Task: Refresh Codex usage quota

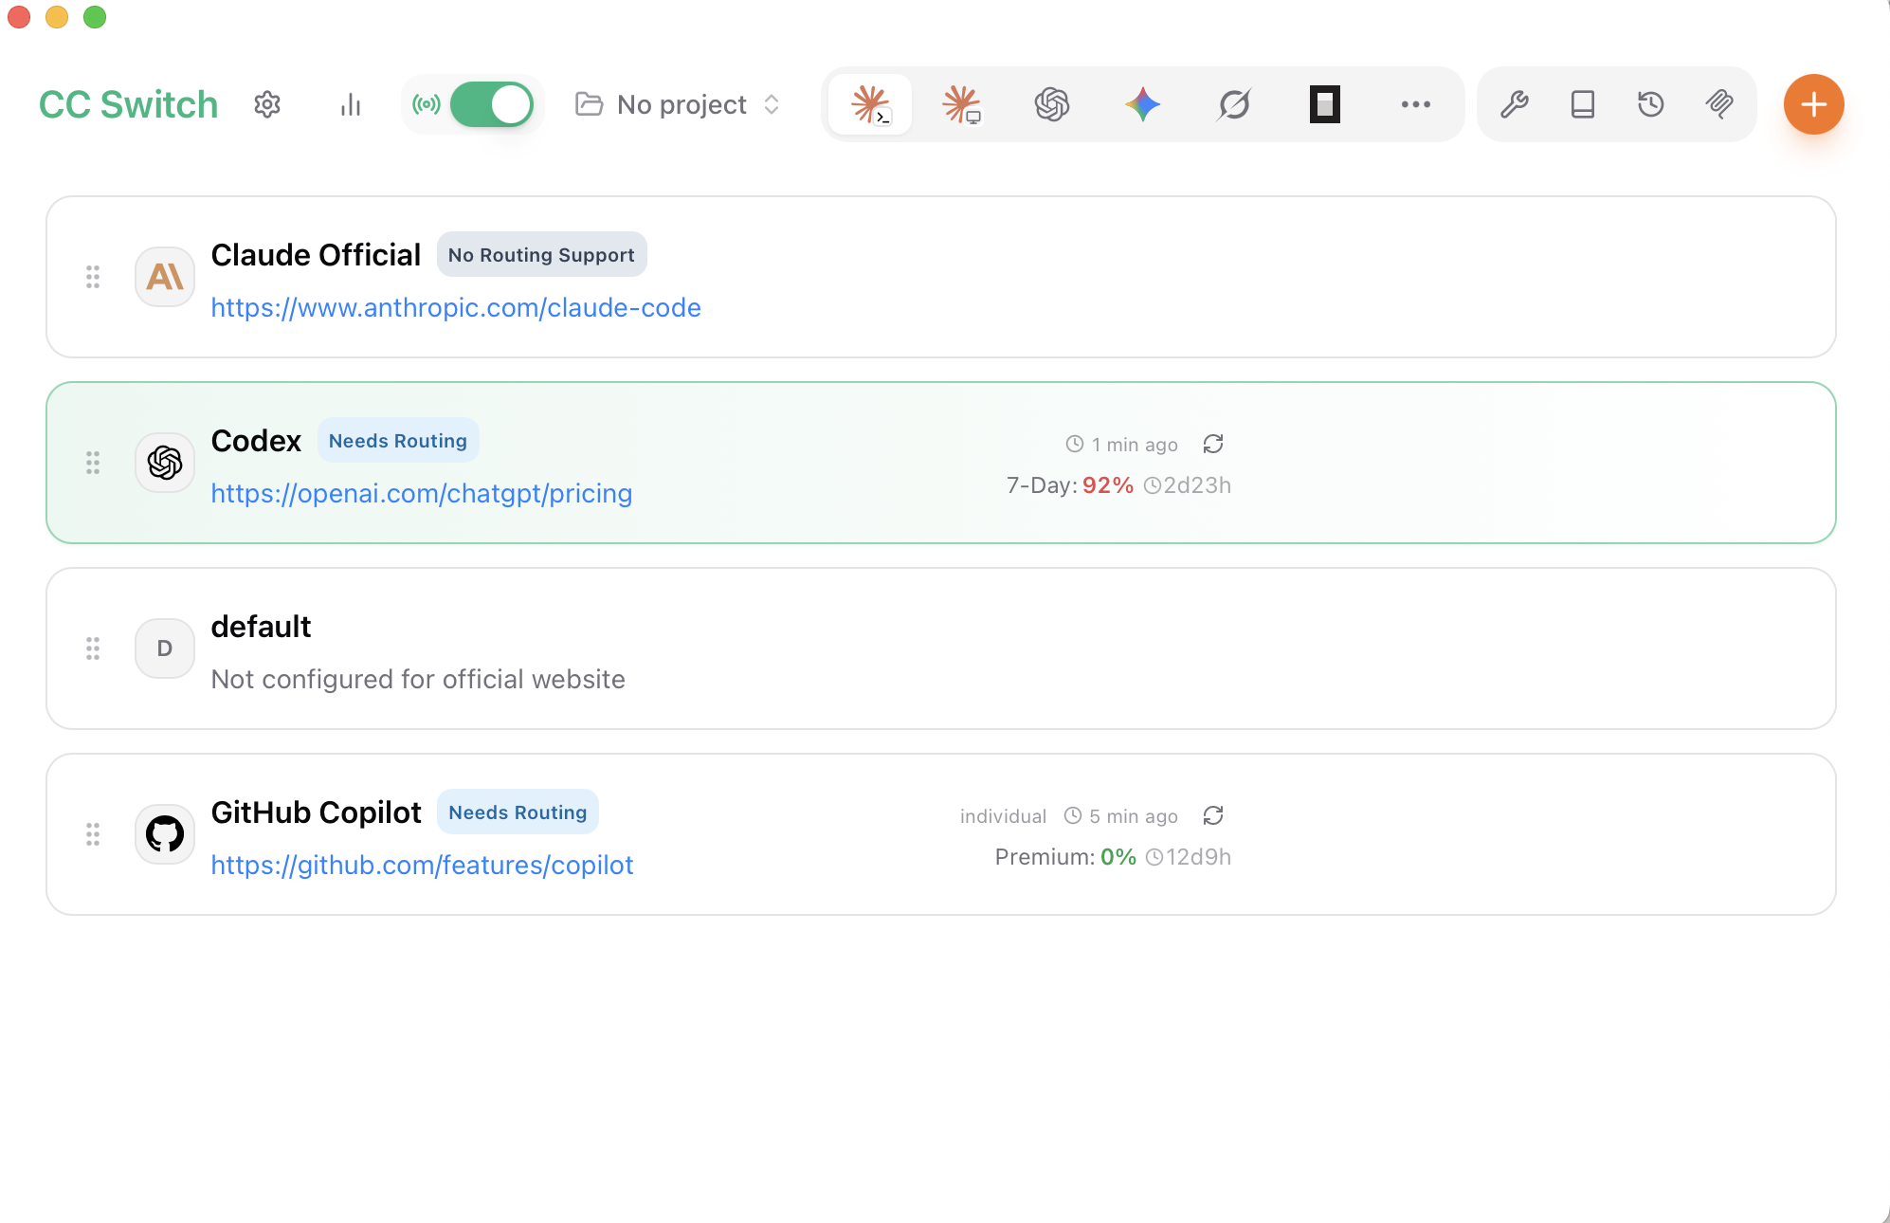Action: coord(1213,444)
